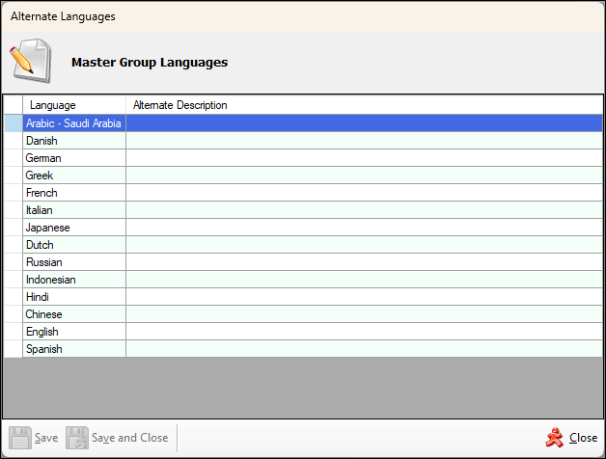The width and height of the screenshot is (606, 459).
Task: Edit Alternate Description cell for Indonesian
Action: point(364,280)
